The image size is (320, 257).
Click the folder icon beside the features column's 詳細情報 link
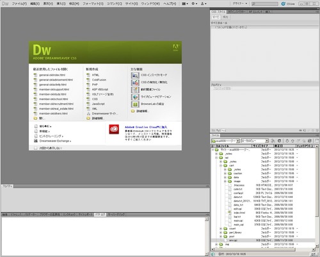[133, 111]
